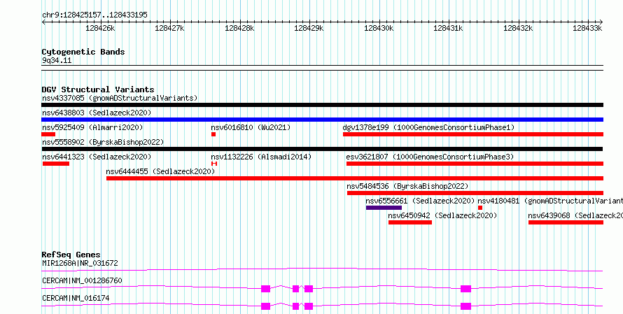The height and width of the screenshot is (314, 623).
Task: Select the red nsv6439068 variant bar
Action: tap(566, 222)
